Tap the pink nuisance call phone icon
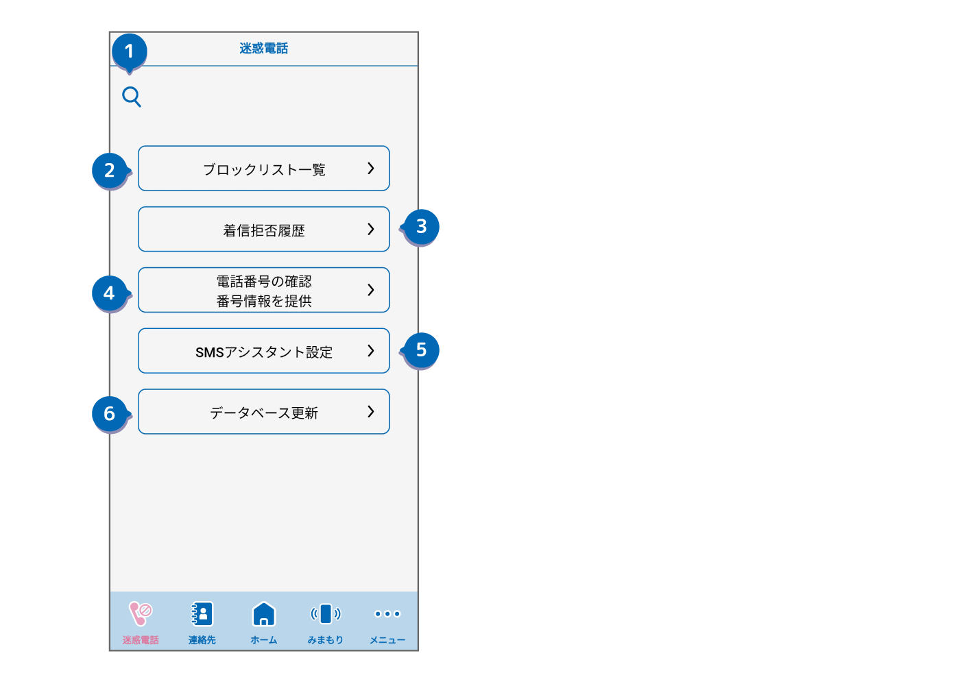Screen dimensions: 960x686 click(141, 613)
